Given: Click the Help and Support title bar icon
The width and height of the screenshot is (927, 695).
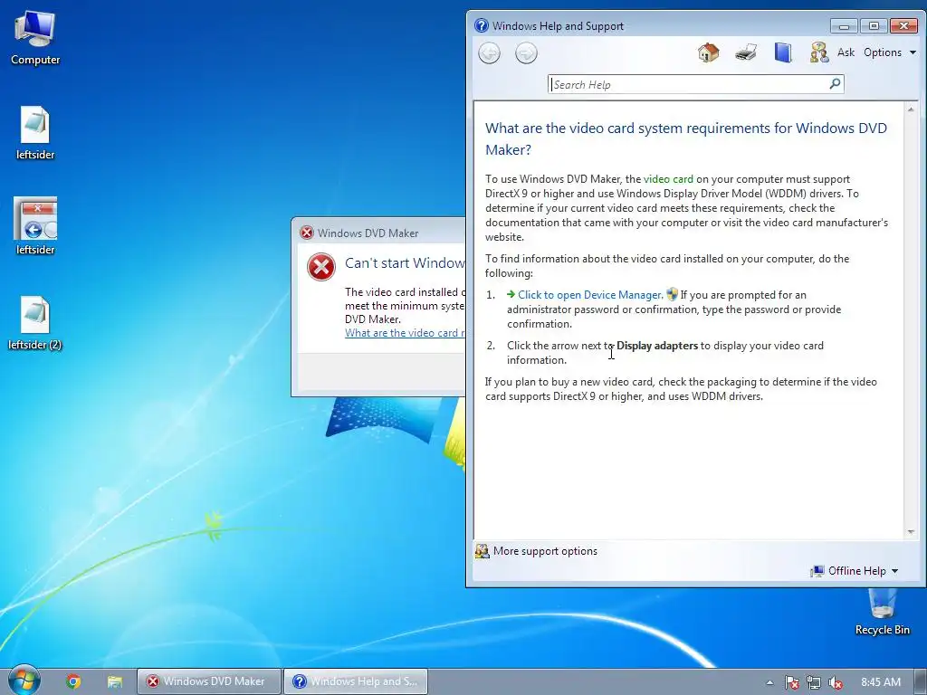Looking at the screenshot, I should click(482, 25).
